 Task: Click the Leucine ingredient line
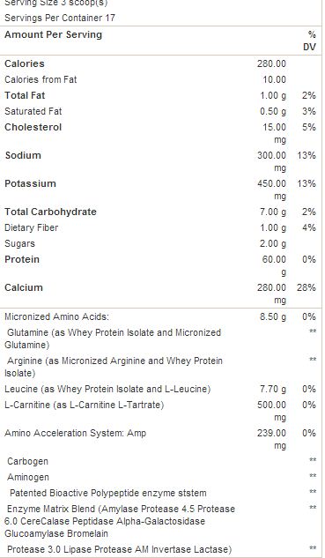point(107,389)
